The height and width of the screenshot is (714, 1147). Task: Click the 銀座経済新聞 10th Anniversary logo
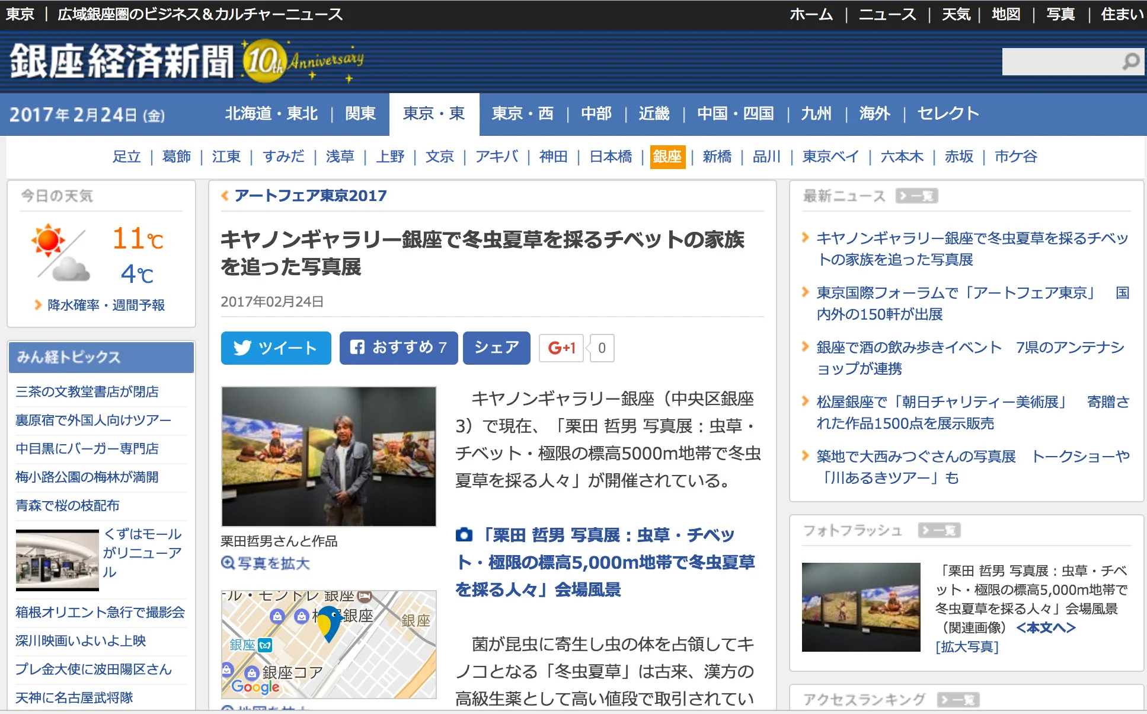(x=186, y=62)
